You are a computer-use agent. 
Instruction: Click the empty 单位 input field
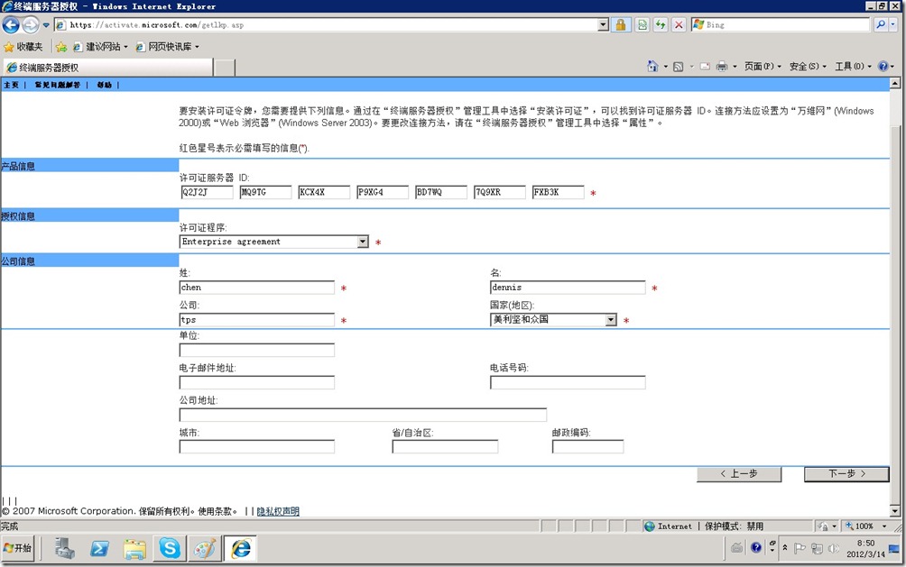[x=256, y=350]
